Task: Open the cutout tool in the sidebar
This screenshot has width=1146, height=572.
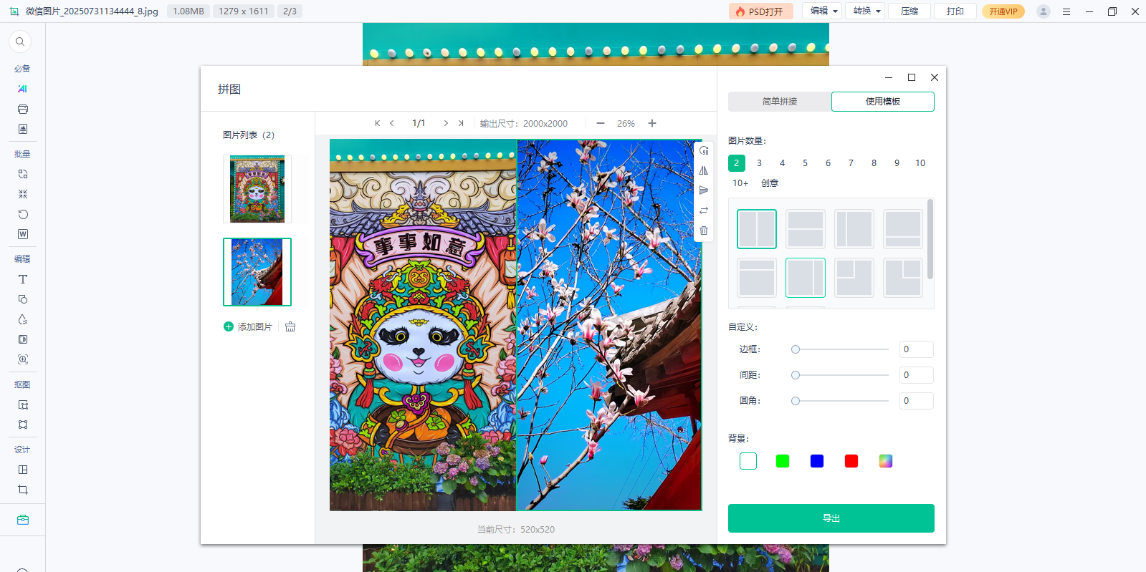Action: (23, 404)
